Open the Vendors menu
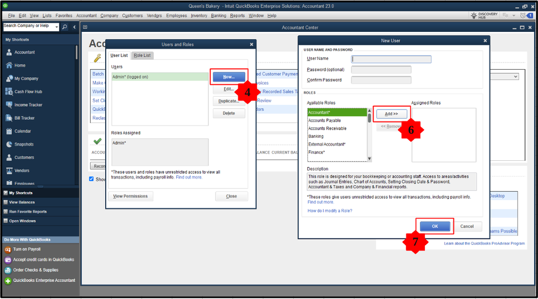This screenshot has height=299, width=538. [154, 16]
